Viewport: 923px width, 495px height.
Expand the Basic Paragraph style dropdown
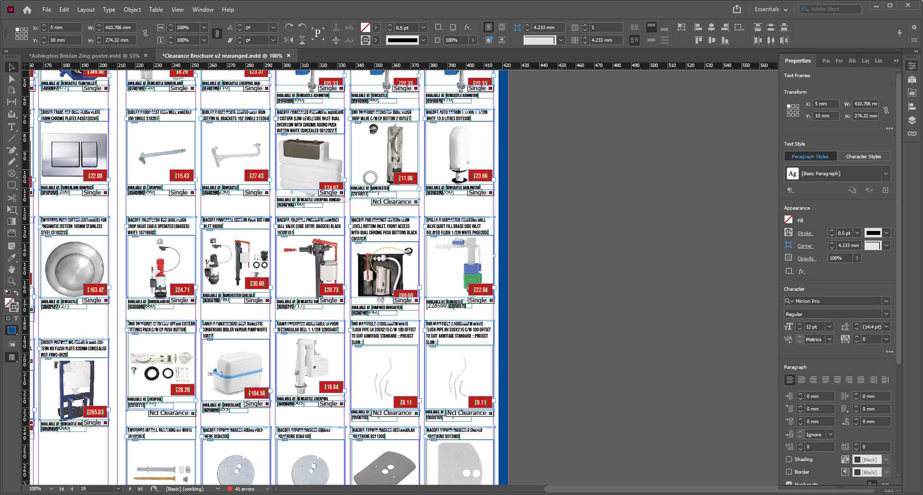click(886, 173)
